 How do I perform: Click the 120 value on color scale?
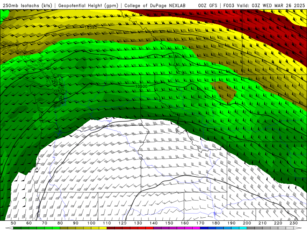(x=122, y=223)
